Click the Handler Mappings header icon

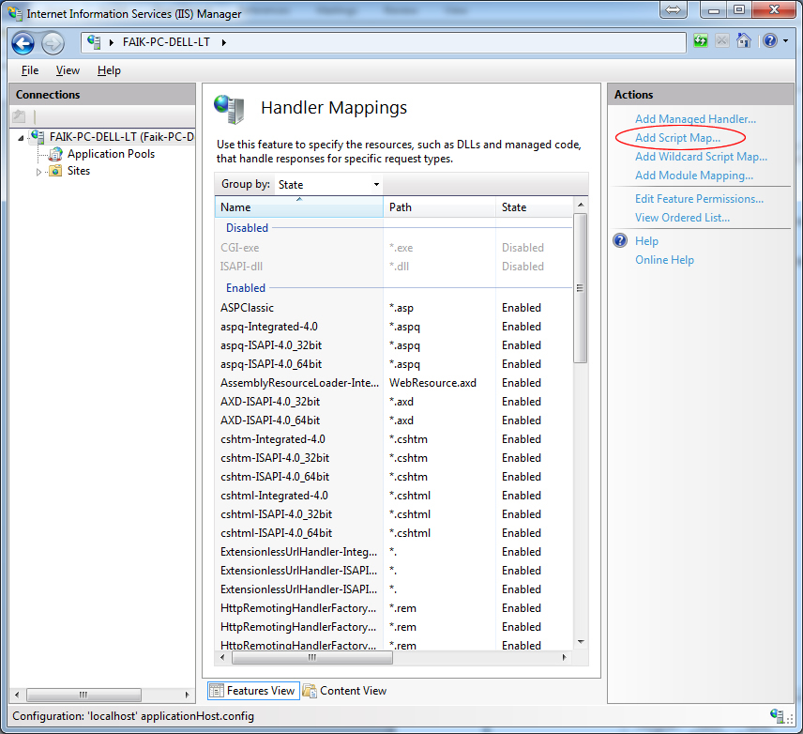coord(229,109)
